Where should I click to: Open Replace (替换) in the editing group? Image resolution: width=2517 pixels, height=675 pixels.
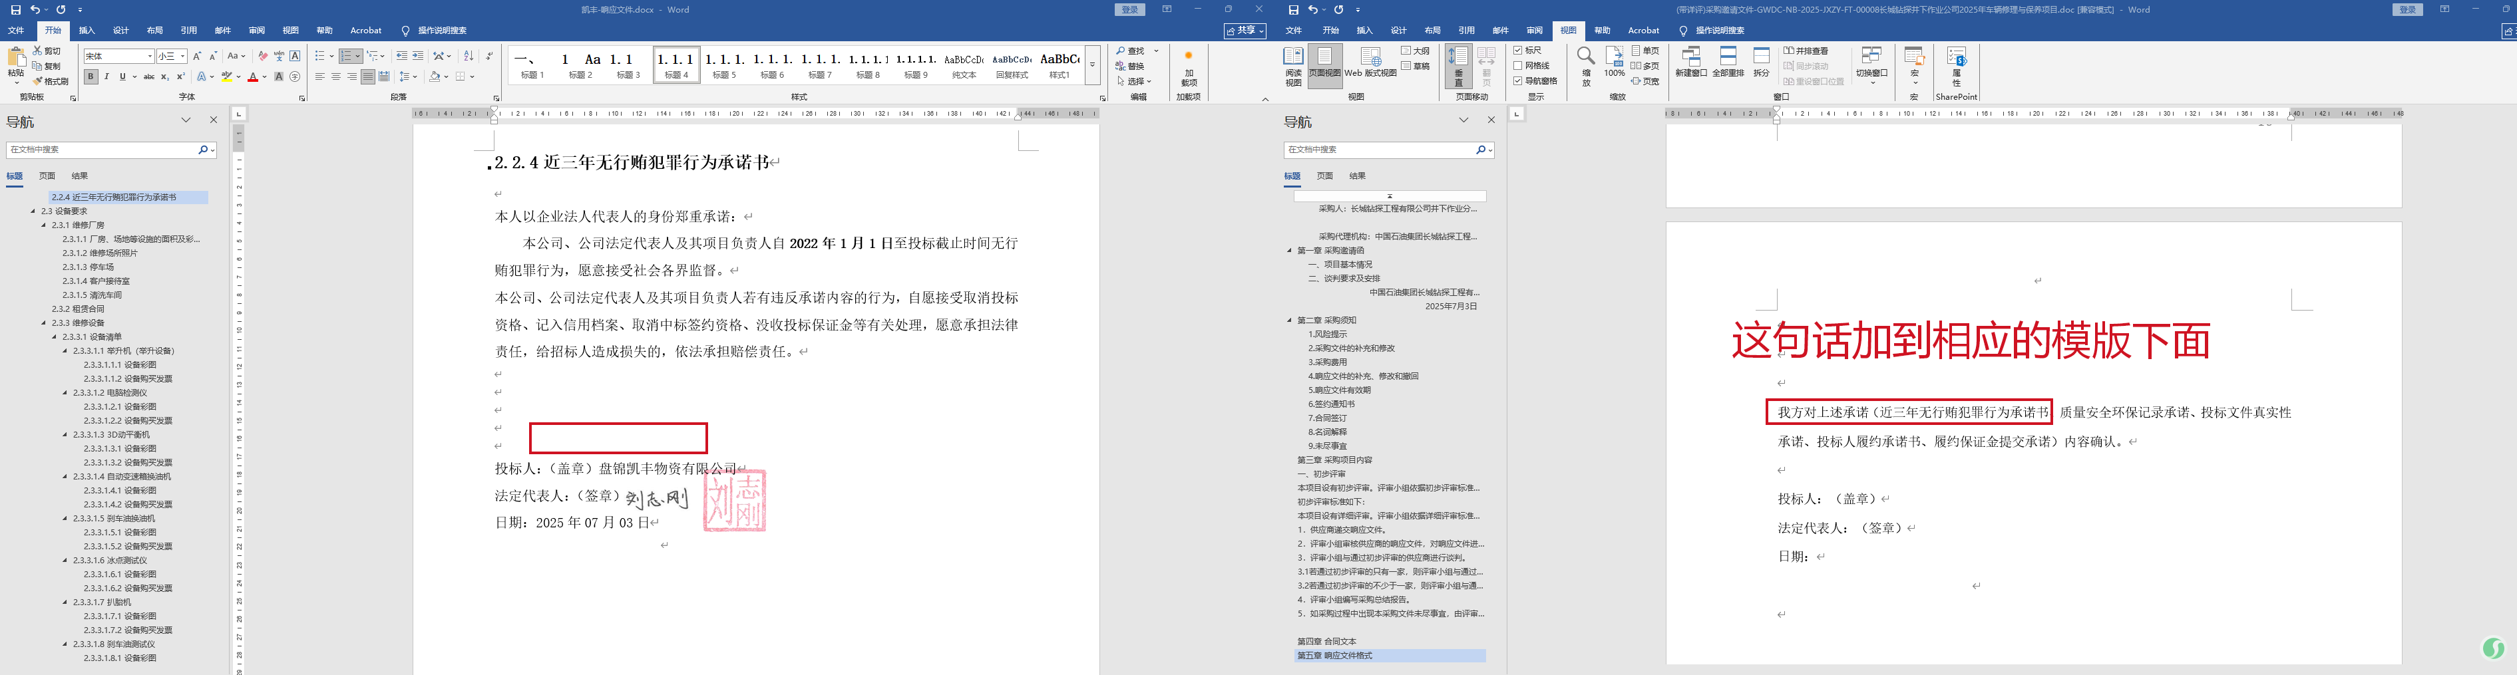pyautogui.click(x=1129, y=67)
